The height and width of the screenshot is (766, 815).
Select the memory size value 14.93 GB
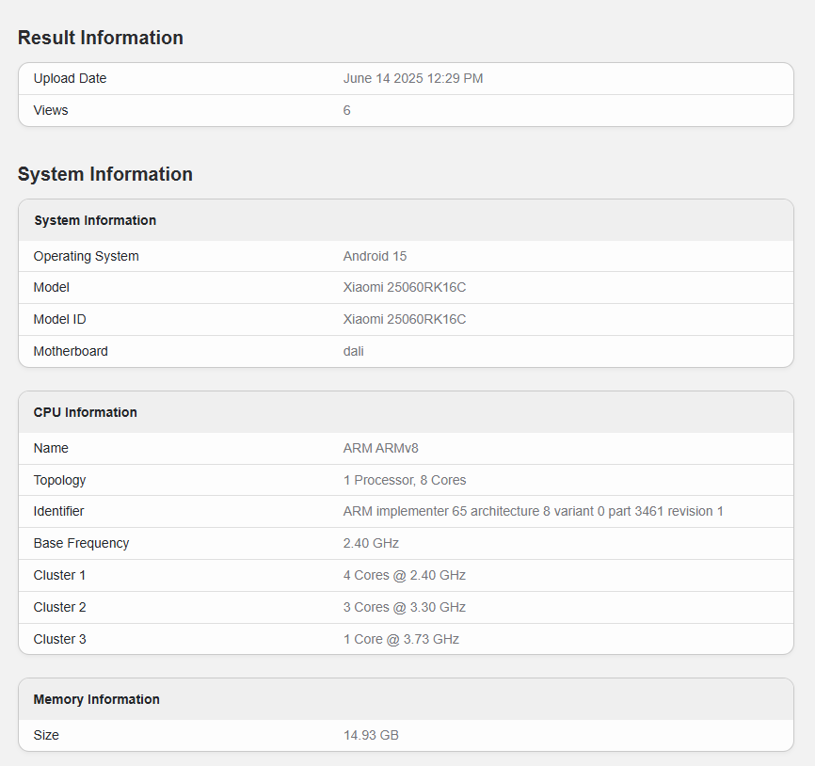(x=371, y=735)
